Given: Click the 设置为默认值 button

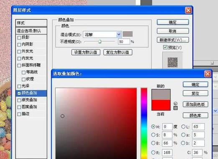Looking at the screenshot, I should pyautogui.click(x=86, y=52).
